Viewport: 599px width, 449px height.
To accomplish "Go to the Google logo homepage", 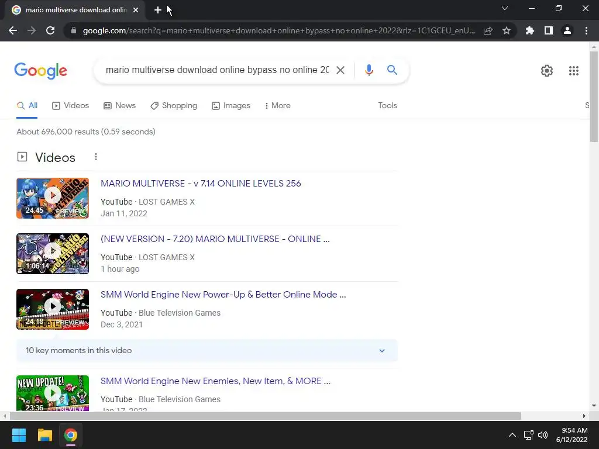I will [x=40, y=71].
